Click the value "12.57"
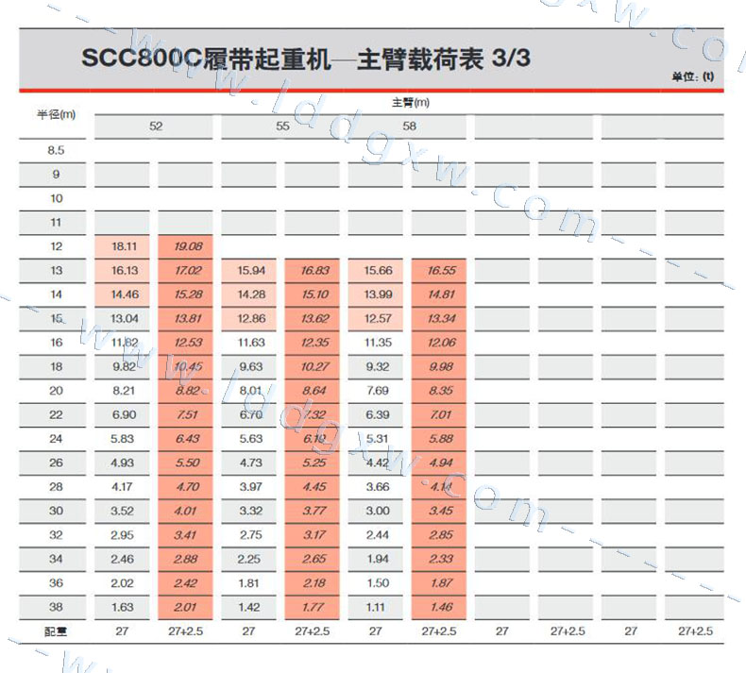Viewport: 746px width, 673px height. (x=378, y=318)
